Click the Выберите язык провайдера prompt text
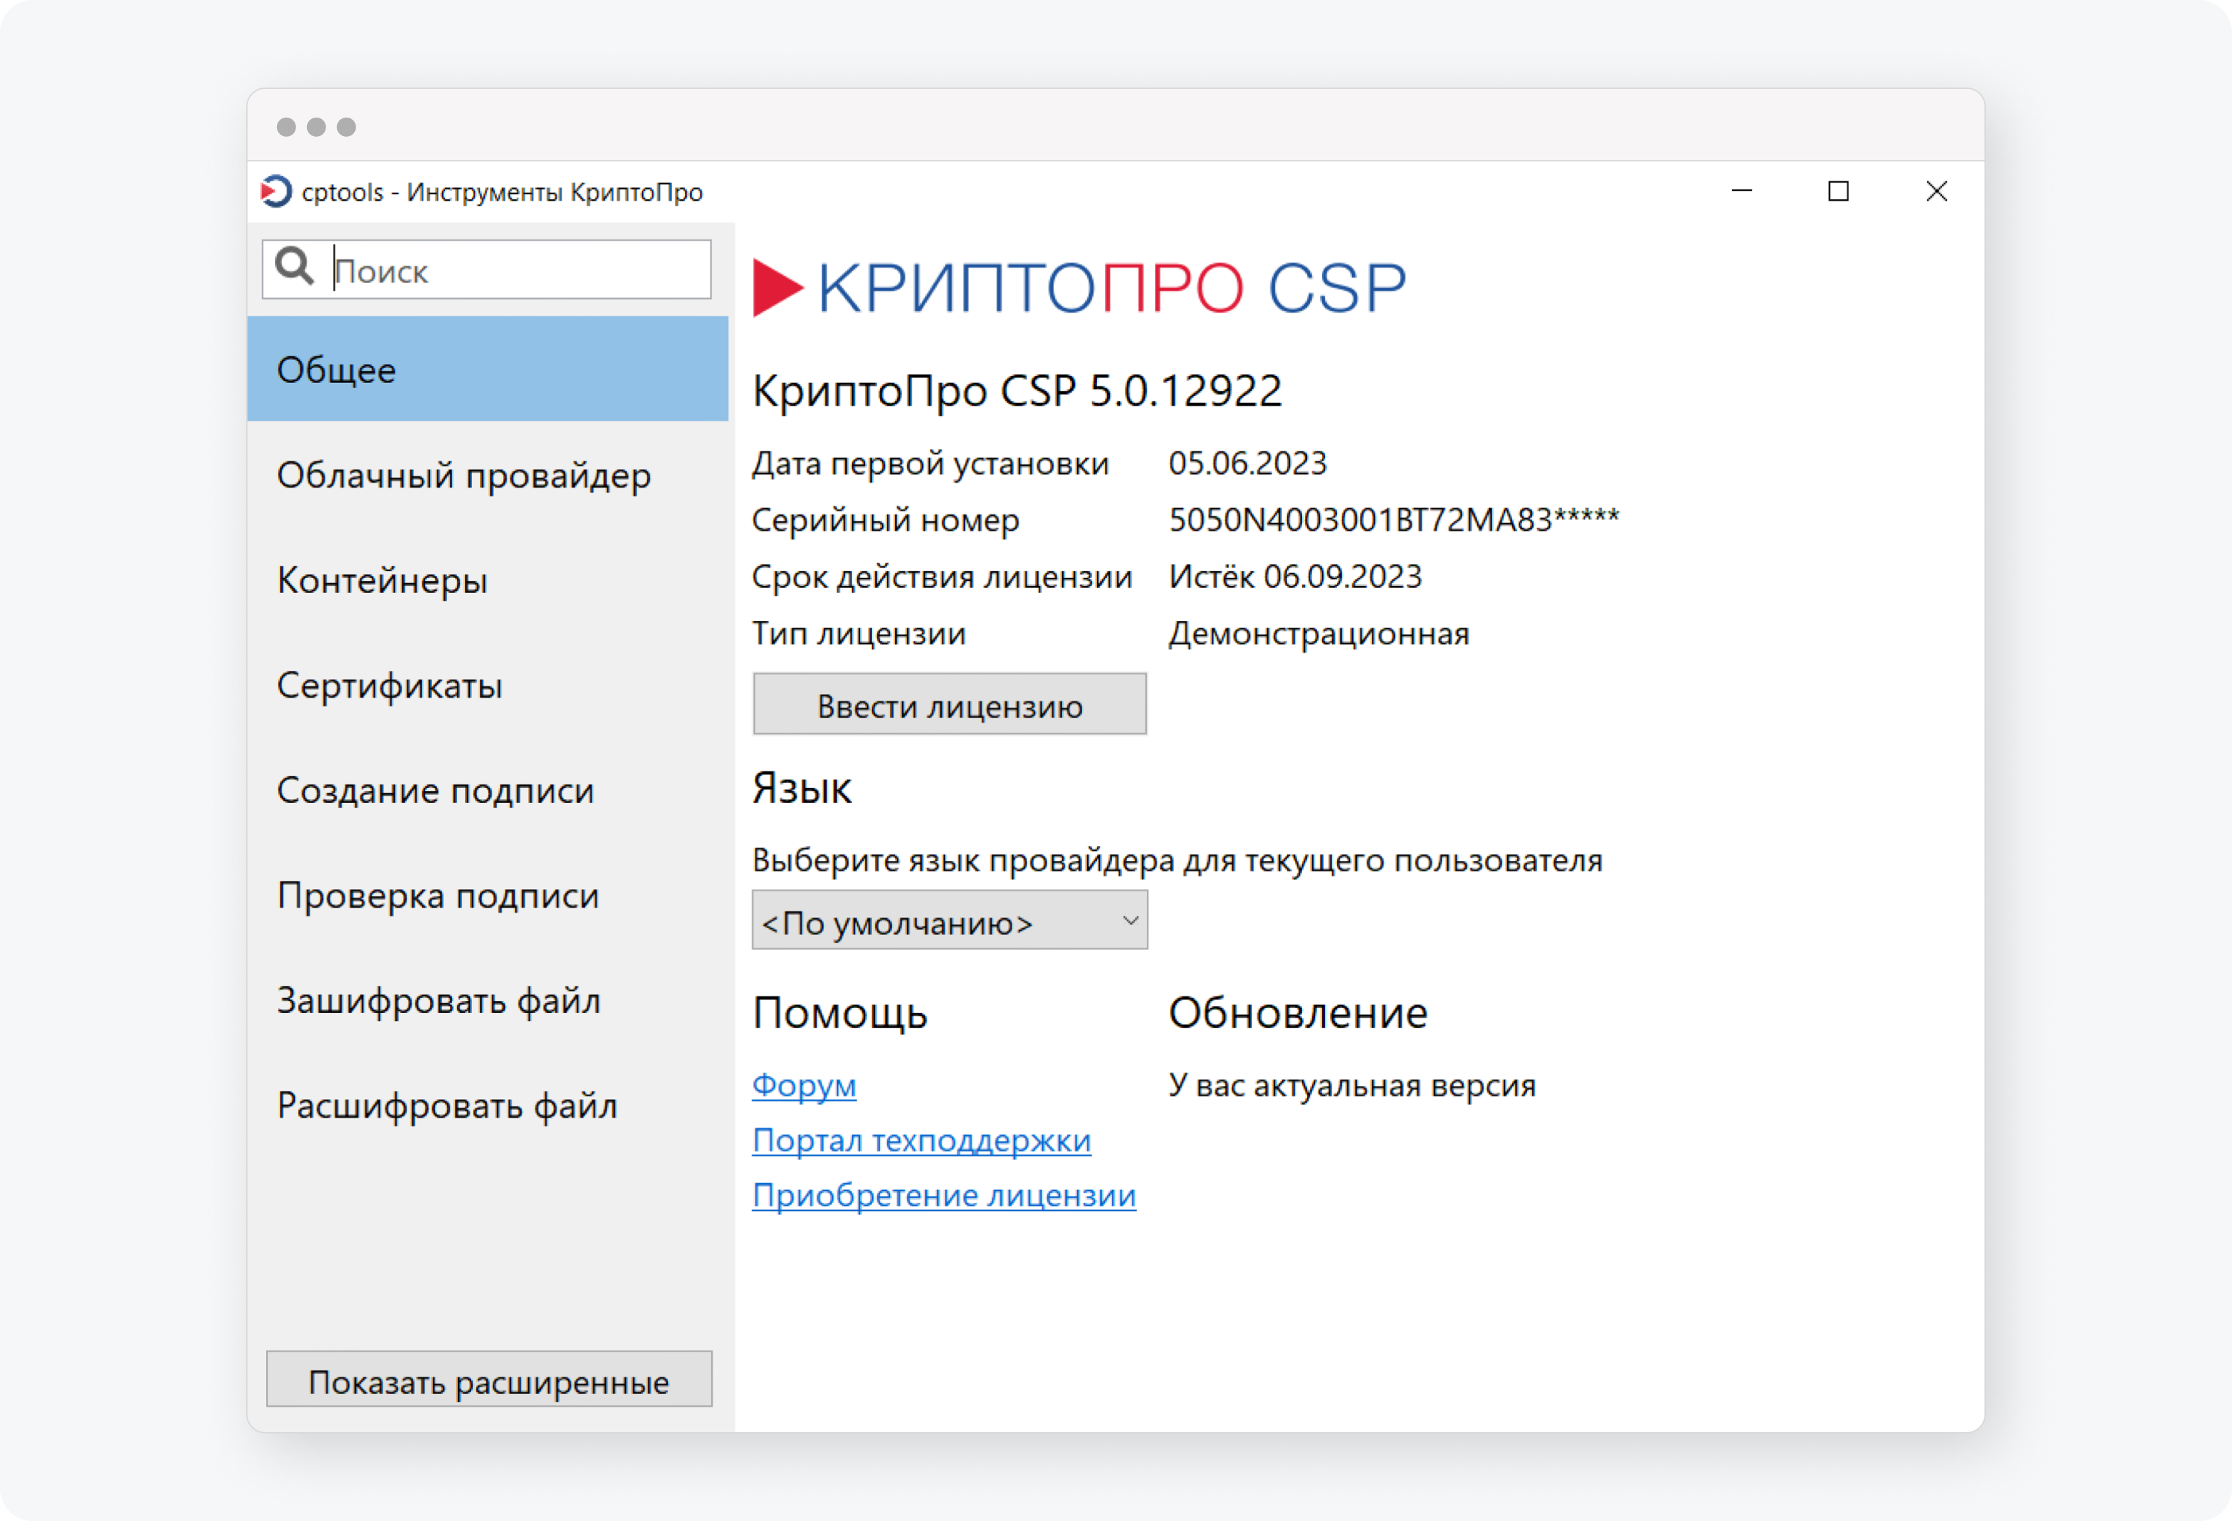The height and width of the screenshot is (1521, 2232). tap(1178, 860)
